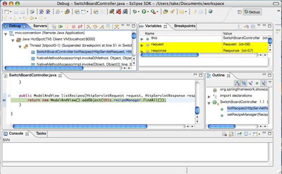Toggle Hide Fields in Outline toolbar
Image resolution: width=282 pixels, height=174 pixels.
click(x=244, y=83)
